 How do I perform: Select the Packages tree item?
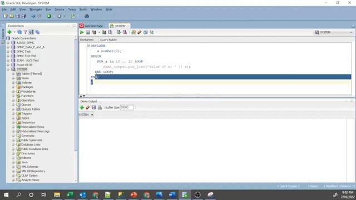pos(27,87)
